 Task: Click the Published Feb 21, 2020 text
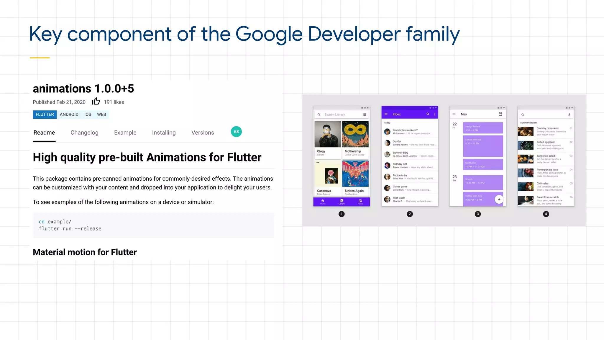59,102
